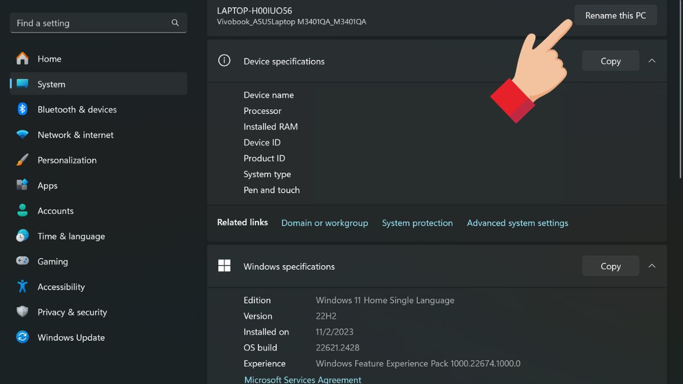
Task: Click the Windows Update sync icon
Action: pos(22,337)
